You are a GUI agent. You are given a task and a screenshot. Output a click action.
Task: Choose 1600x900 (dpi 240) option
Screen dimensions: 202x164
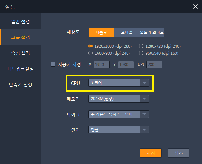(x=91, y=53)
